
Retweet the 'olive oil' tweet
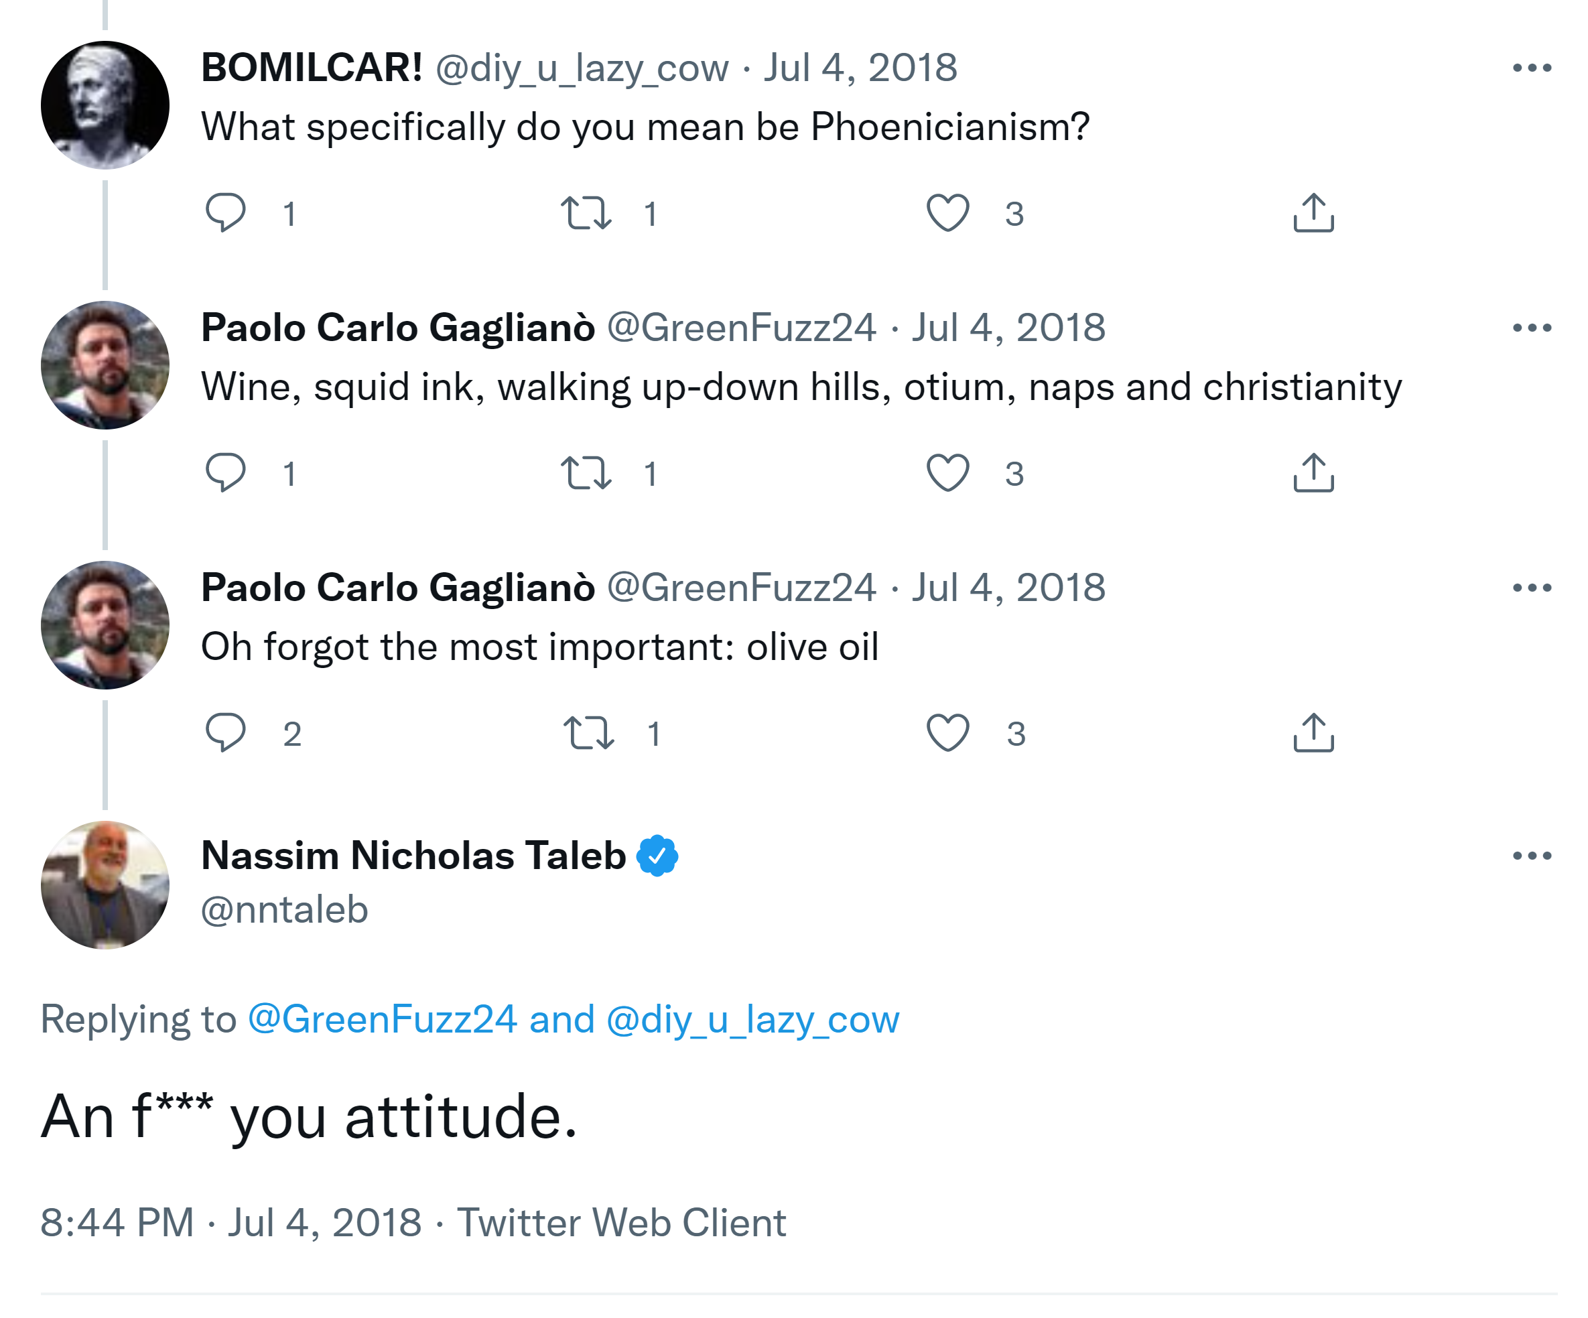[588, 733]
